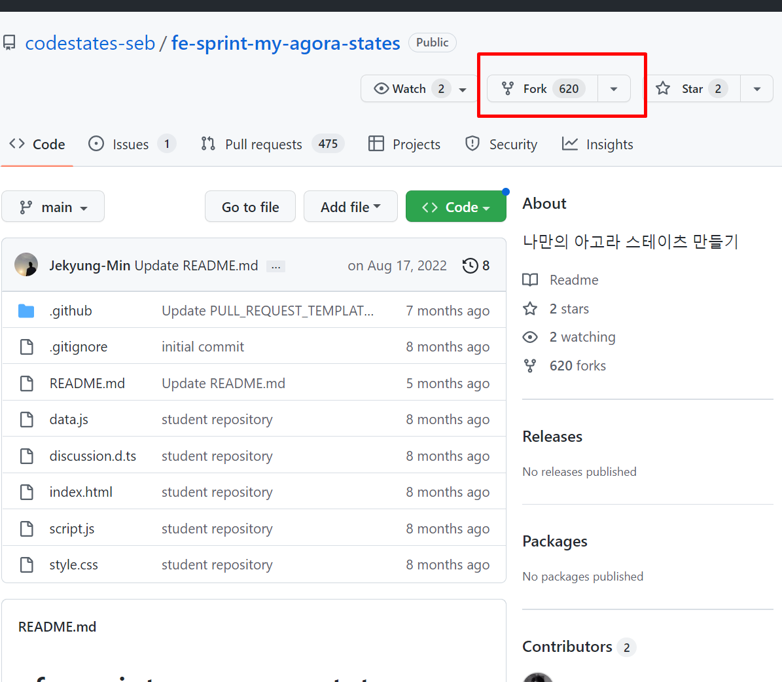This screenshot has width=782, height=682.
Task: Open the initial commit message link
Action: pos(203,347)
